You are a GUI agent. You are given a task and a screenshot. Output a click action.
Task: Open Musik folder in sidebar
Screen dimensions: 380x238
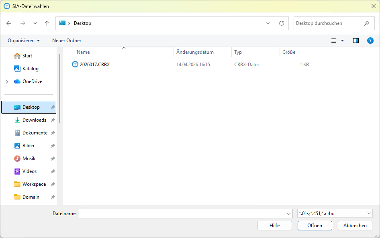pyautogui.click(x=29, y=159)
